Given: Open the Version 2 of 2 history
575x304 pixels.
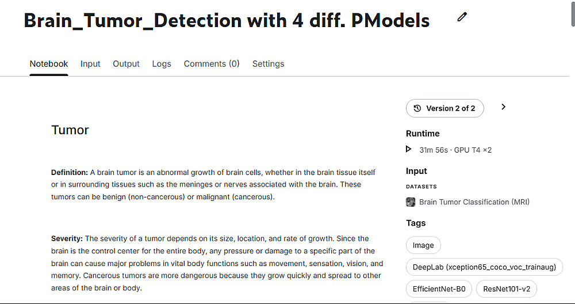Looking at the screenshot, I should [444, 108].
